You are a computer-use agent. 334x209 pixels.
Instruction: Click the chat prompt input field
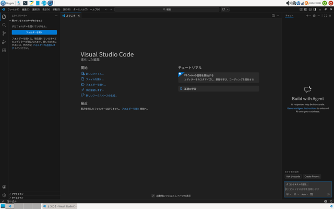308,189
